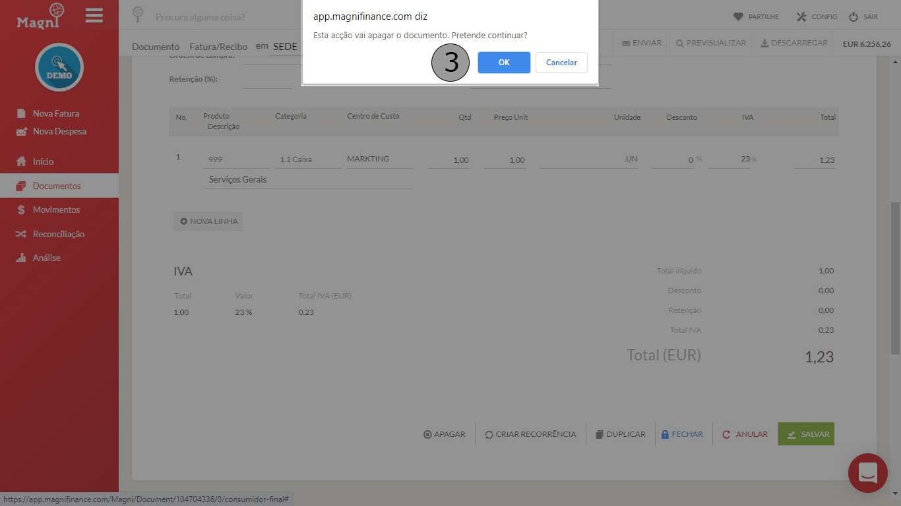Log out with SAIR power icon
Screen dimensions: 901x506
click(x=854, y=16)
